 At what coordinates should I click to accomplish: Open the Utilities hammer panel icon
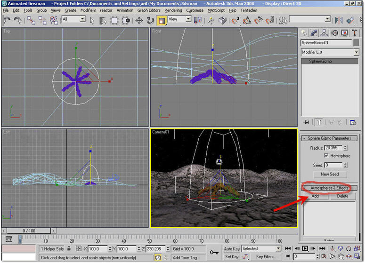pos(354,33)
